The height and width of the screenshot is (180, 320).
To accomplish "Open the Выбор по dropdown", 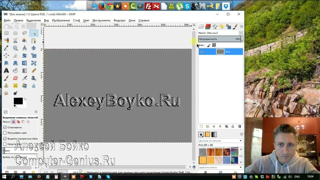I will (26, 157).
